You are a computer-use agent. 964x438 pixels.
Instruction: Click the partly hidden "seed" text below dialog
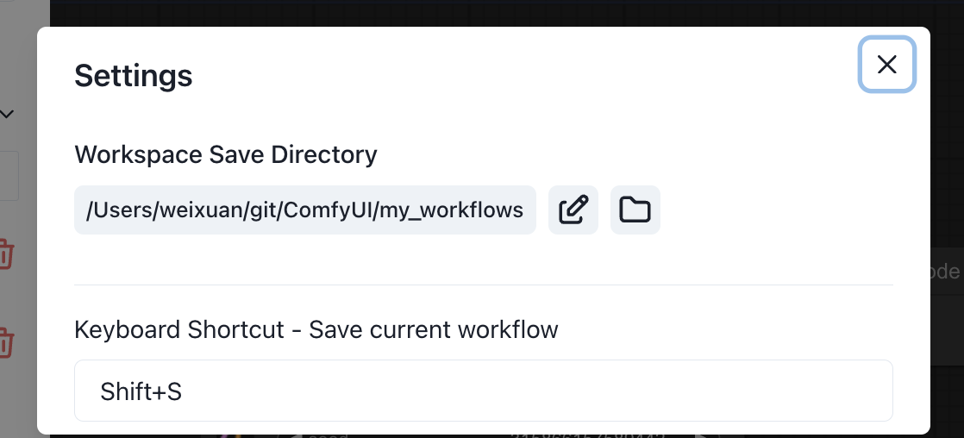(329, 435)
